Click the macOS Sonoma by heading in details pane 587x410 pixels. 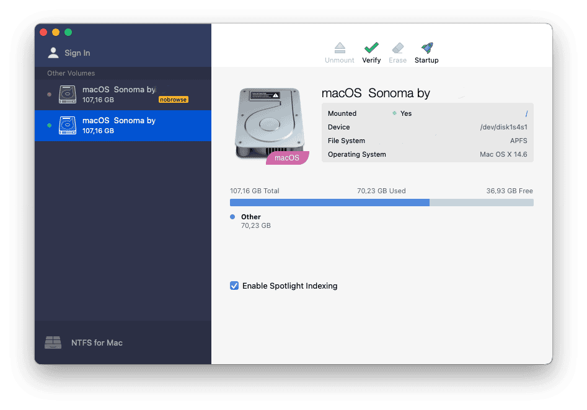coord(376,93)
